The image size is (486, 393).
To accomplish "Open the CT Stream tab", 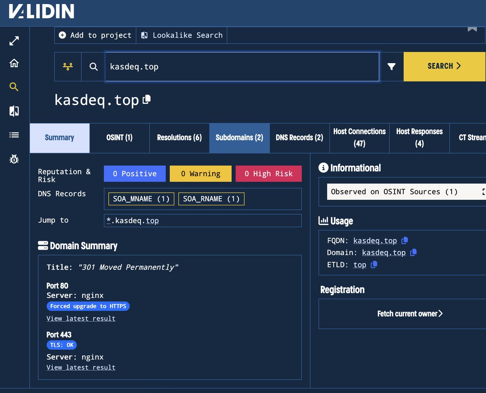I will point(468,138).
